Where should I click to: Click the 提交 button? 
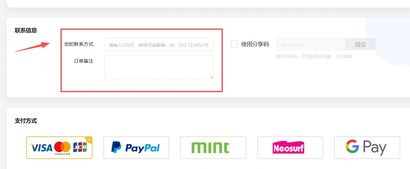[x=360, y=44]
